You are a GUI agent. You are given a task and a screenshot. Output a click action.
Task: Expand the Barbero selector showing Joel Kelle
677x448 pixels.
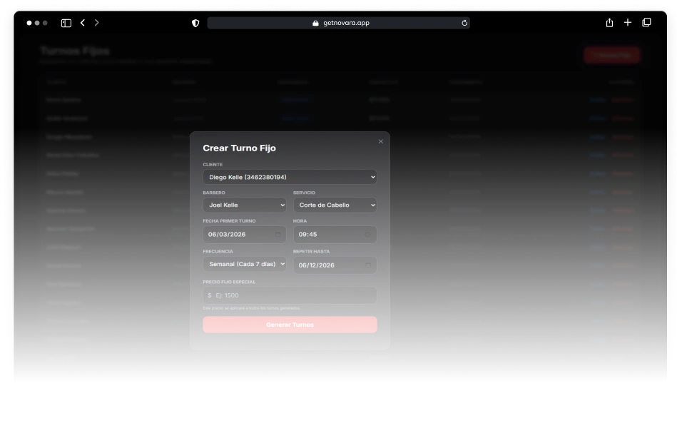[x=244, y=205]
